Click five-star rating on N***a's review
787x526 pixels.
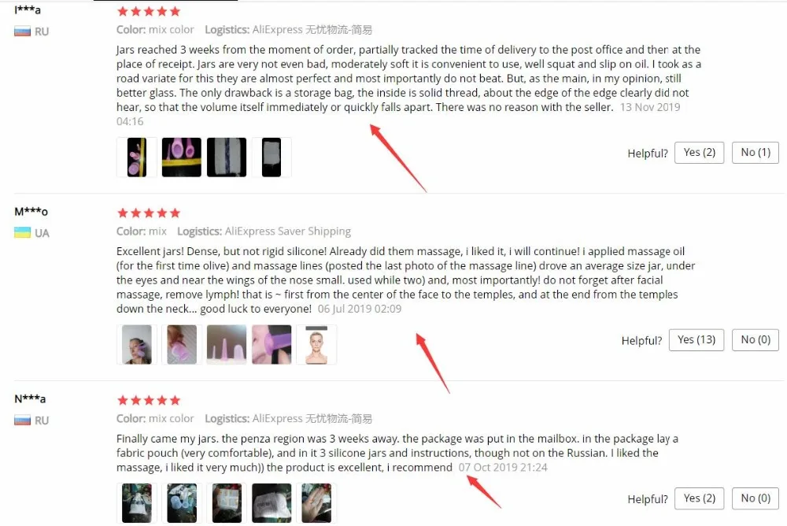(x=149, y=400)
